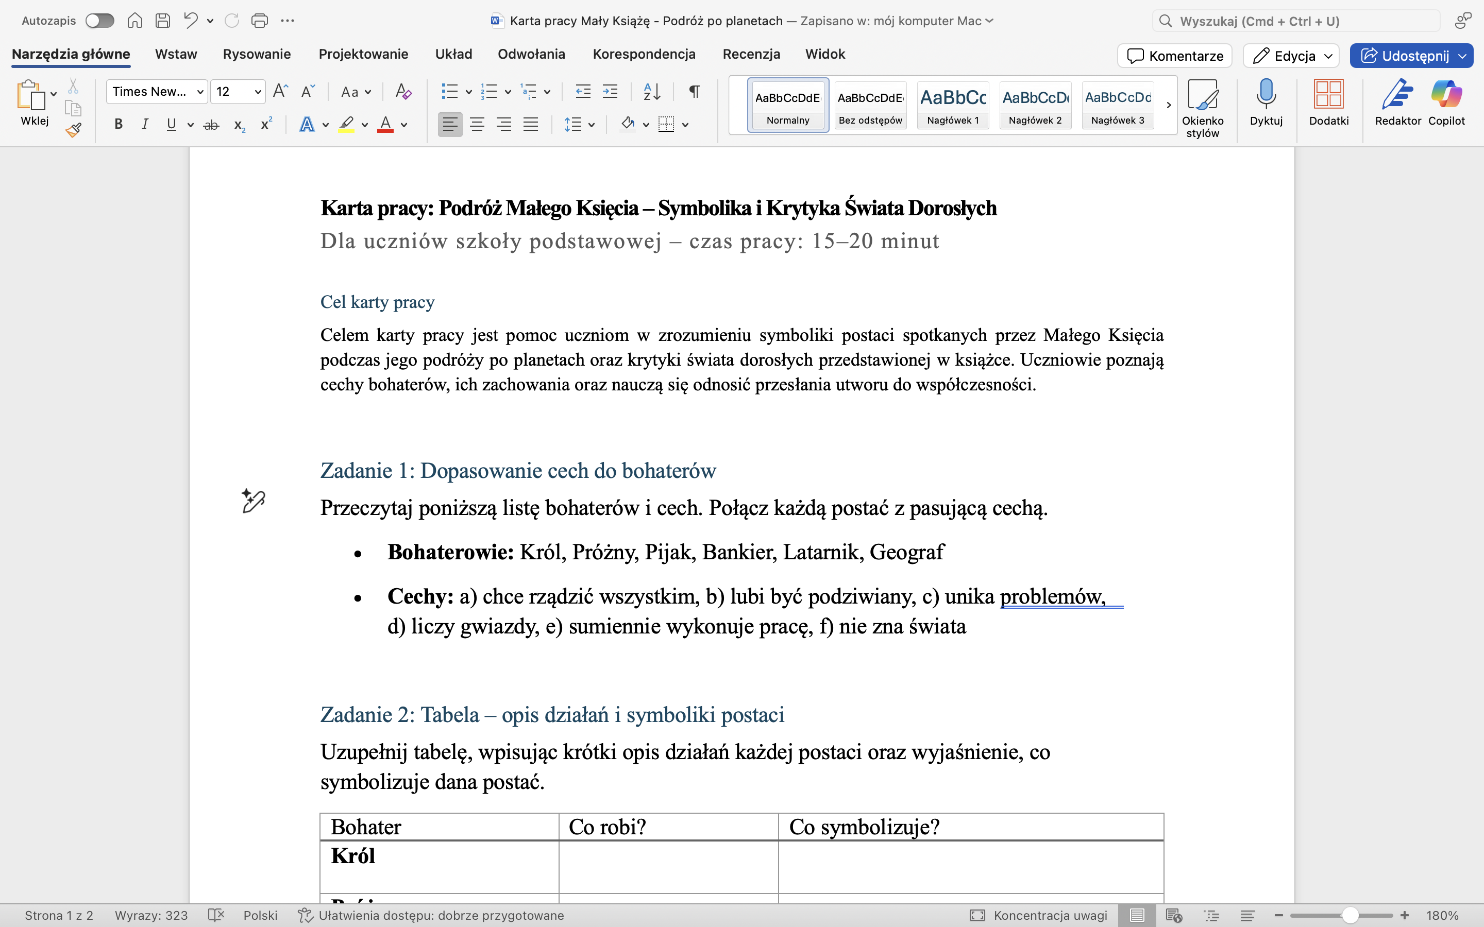Click the Komentarze button

click(1175, 56)
